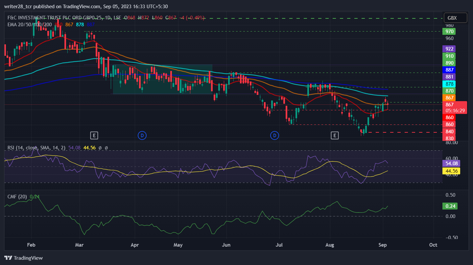Click the RSI indicator legend title

37,148
